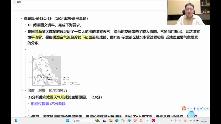Click the weather map image

pos(47,71)
